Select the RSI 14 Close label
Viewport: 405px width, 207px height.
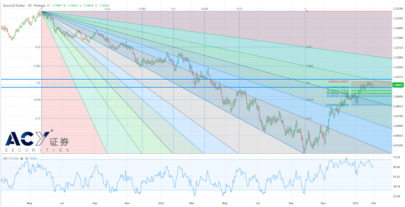click(x=11, y=159)
